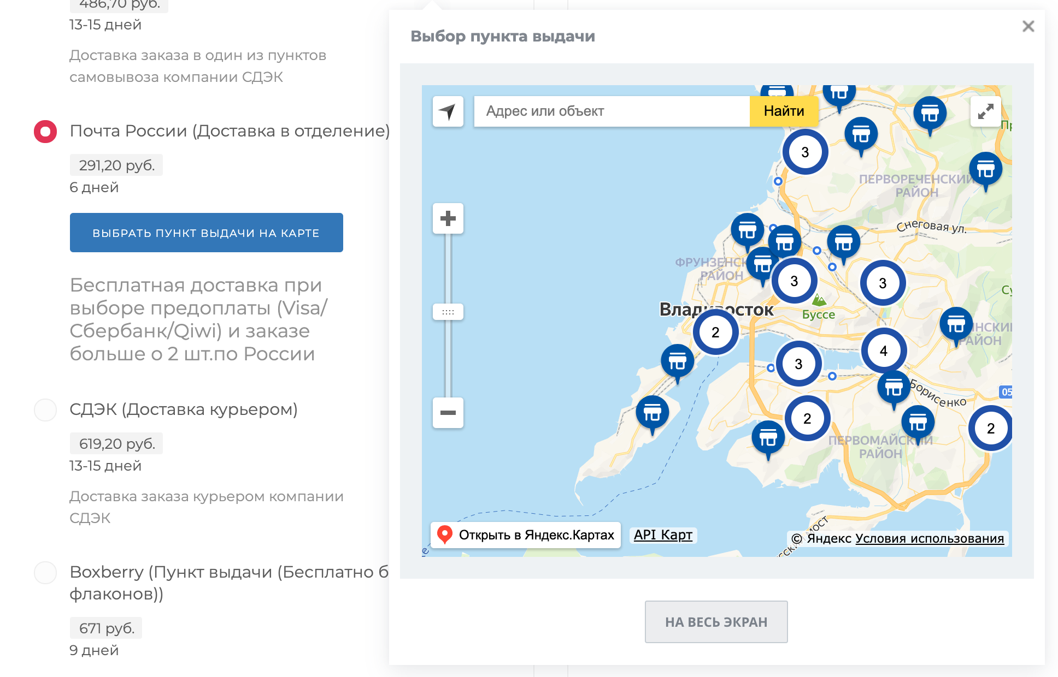Click the 'Снеговая ул.' street label

[x=932, y=226]
